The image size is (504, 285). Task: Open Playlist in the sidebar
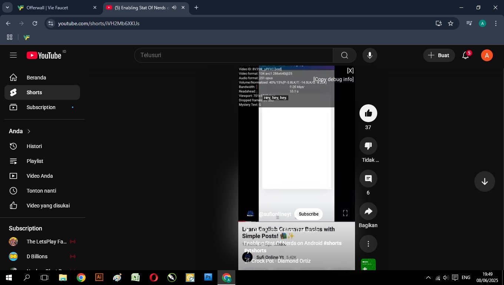[x=42, y=161]
